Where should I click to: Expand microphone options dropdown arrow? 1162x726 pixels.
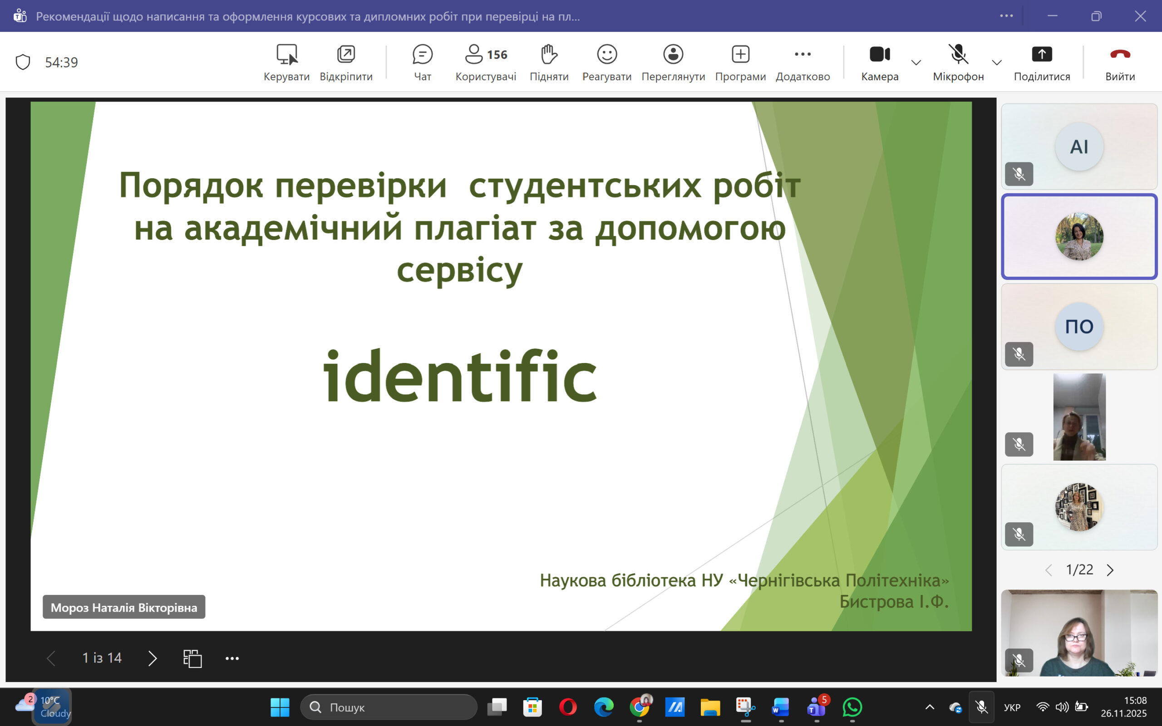pos(996,63)
